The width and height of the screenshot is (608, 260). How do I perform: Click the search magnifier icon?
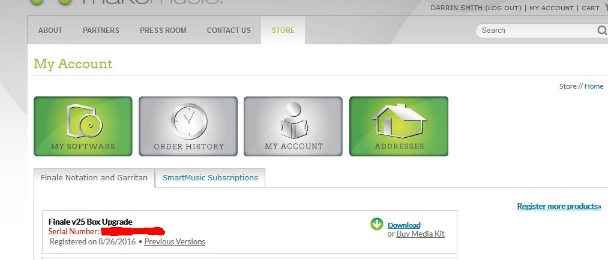click(601, 31)
